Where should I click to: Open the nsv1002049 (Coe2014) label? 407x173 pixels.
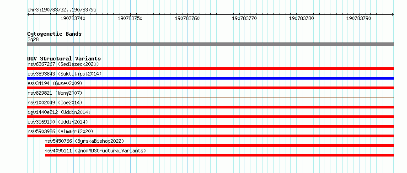tap(55, 103)
